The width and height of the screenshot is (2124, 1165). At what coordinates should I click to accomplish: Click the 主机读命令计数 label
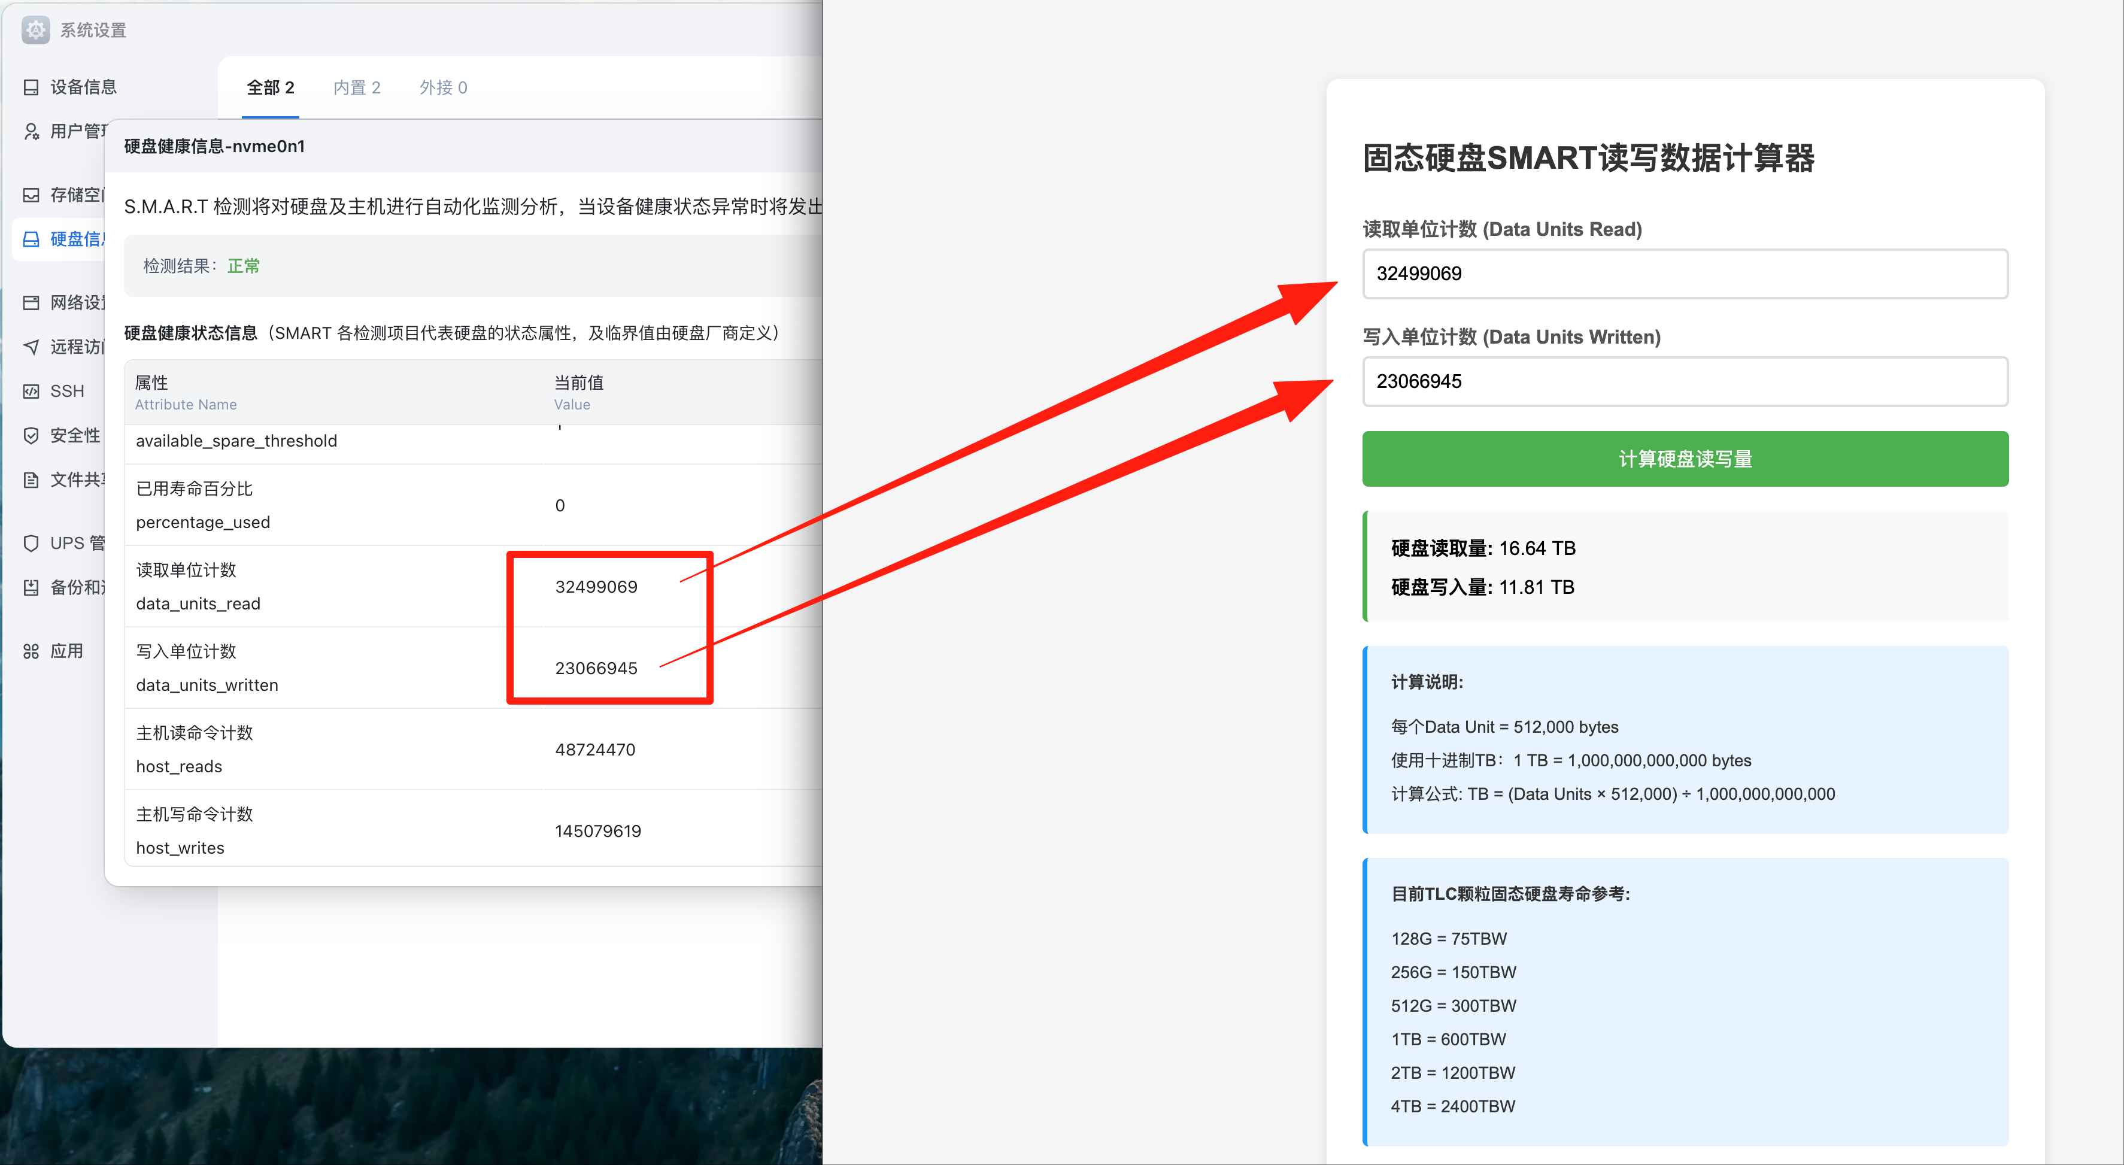point(195,733)
